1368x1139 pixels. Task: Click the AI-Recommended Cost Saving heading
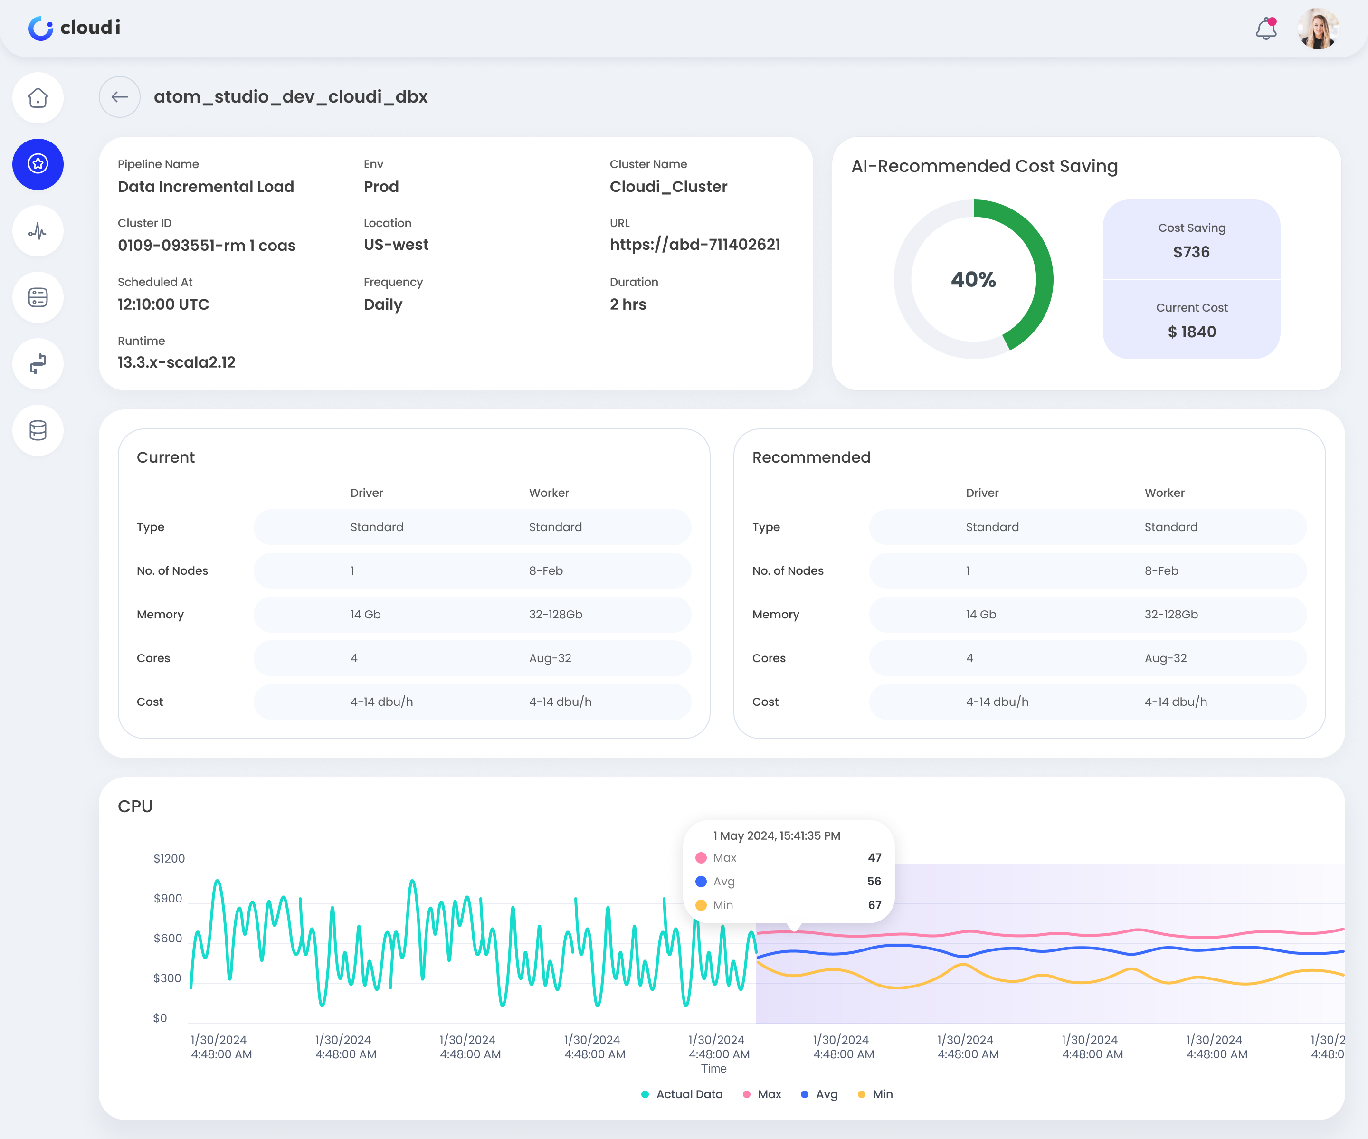tap(984, 166)
